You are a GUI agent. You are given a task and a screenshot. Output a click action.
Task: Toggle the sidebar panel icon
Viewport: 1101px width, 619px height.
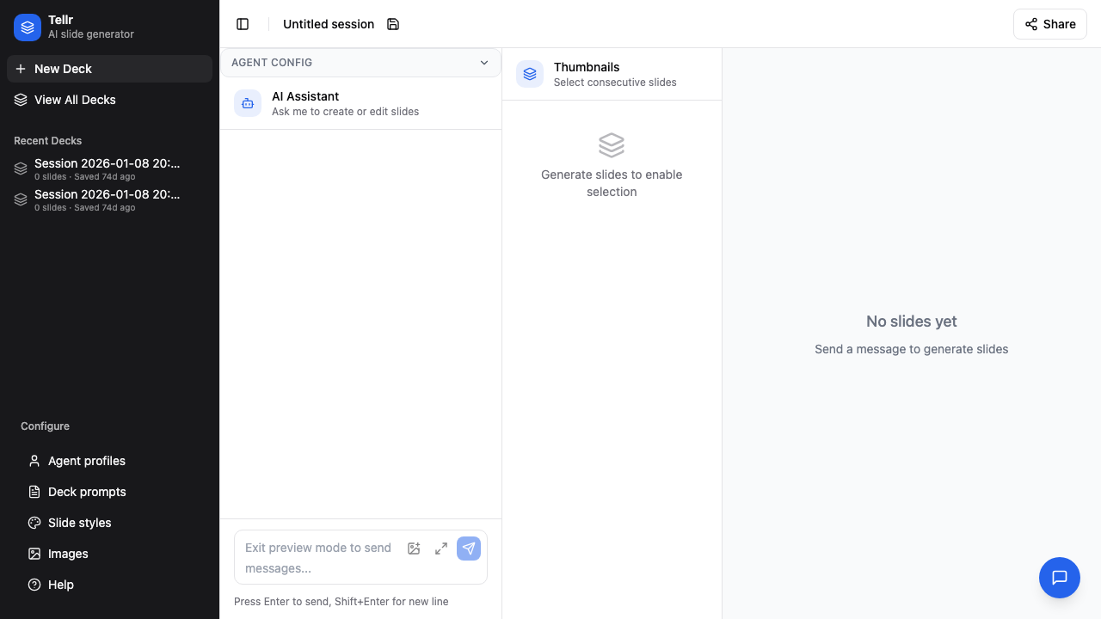click(x=243, y=24)
